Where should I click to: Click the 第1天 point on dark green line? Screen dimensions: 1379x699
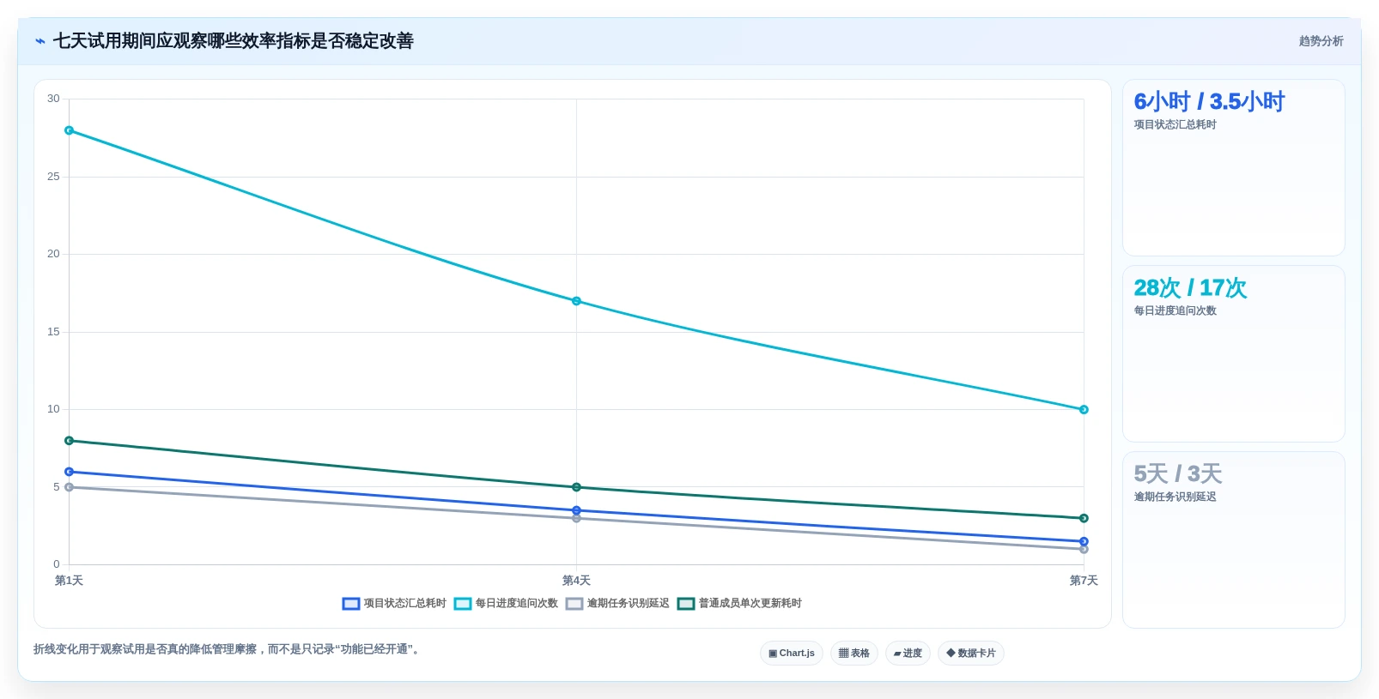click(70, 441)
